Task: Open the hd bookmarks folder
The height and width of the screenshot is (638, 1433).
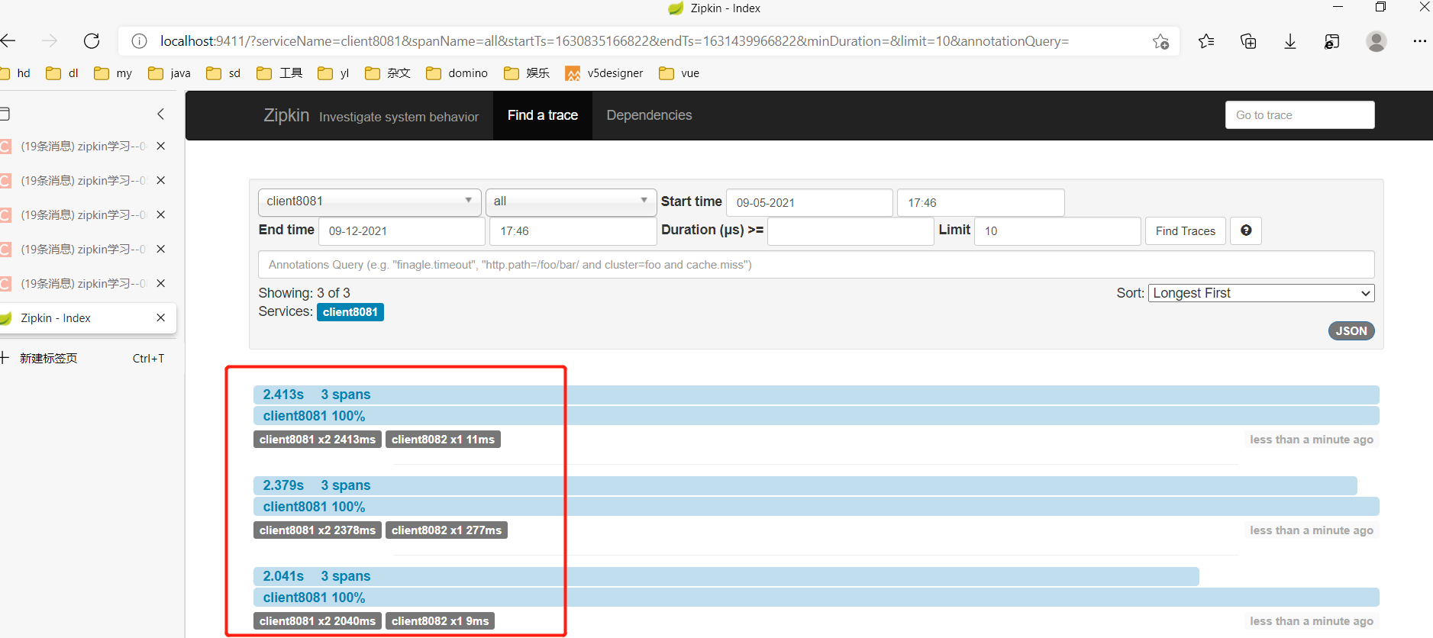Action: [x=15, y=73]
